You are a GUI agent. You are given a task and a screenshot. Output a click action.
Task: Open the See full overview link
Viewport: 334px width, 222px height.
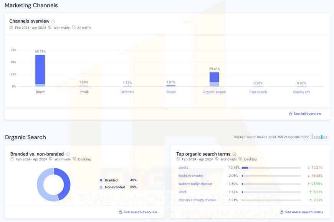(x=308, y=114)
